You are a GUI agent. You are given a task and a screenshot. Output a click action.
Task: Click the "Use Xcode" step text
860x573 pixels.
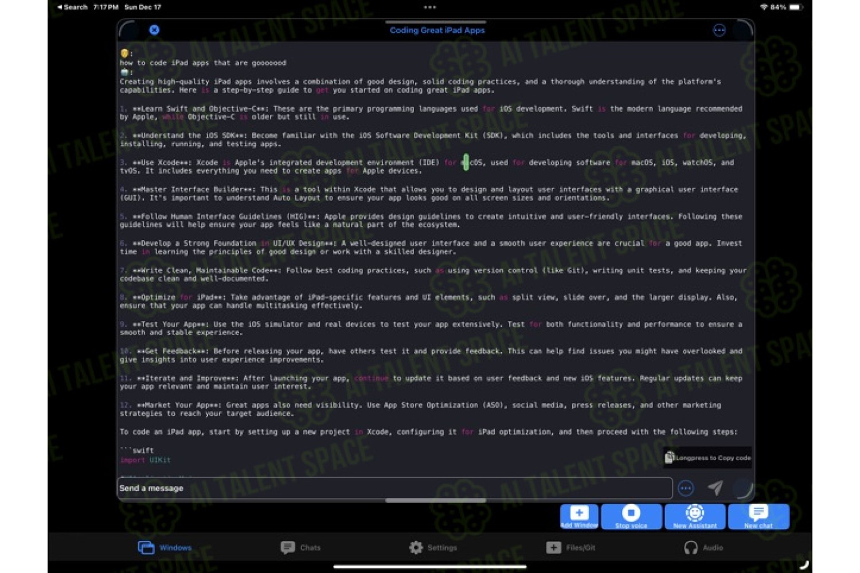(427, 167)
